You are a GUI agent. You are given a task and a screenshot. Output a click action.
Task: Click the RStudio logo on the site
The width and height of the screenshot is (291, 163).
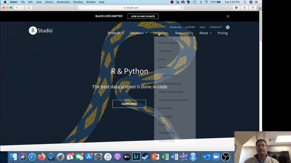click(40, 30)
